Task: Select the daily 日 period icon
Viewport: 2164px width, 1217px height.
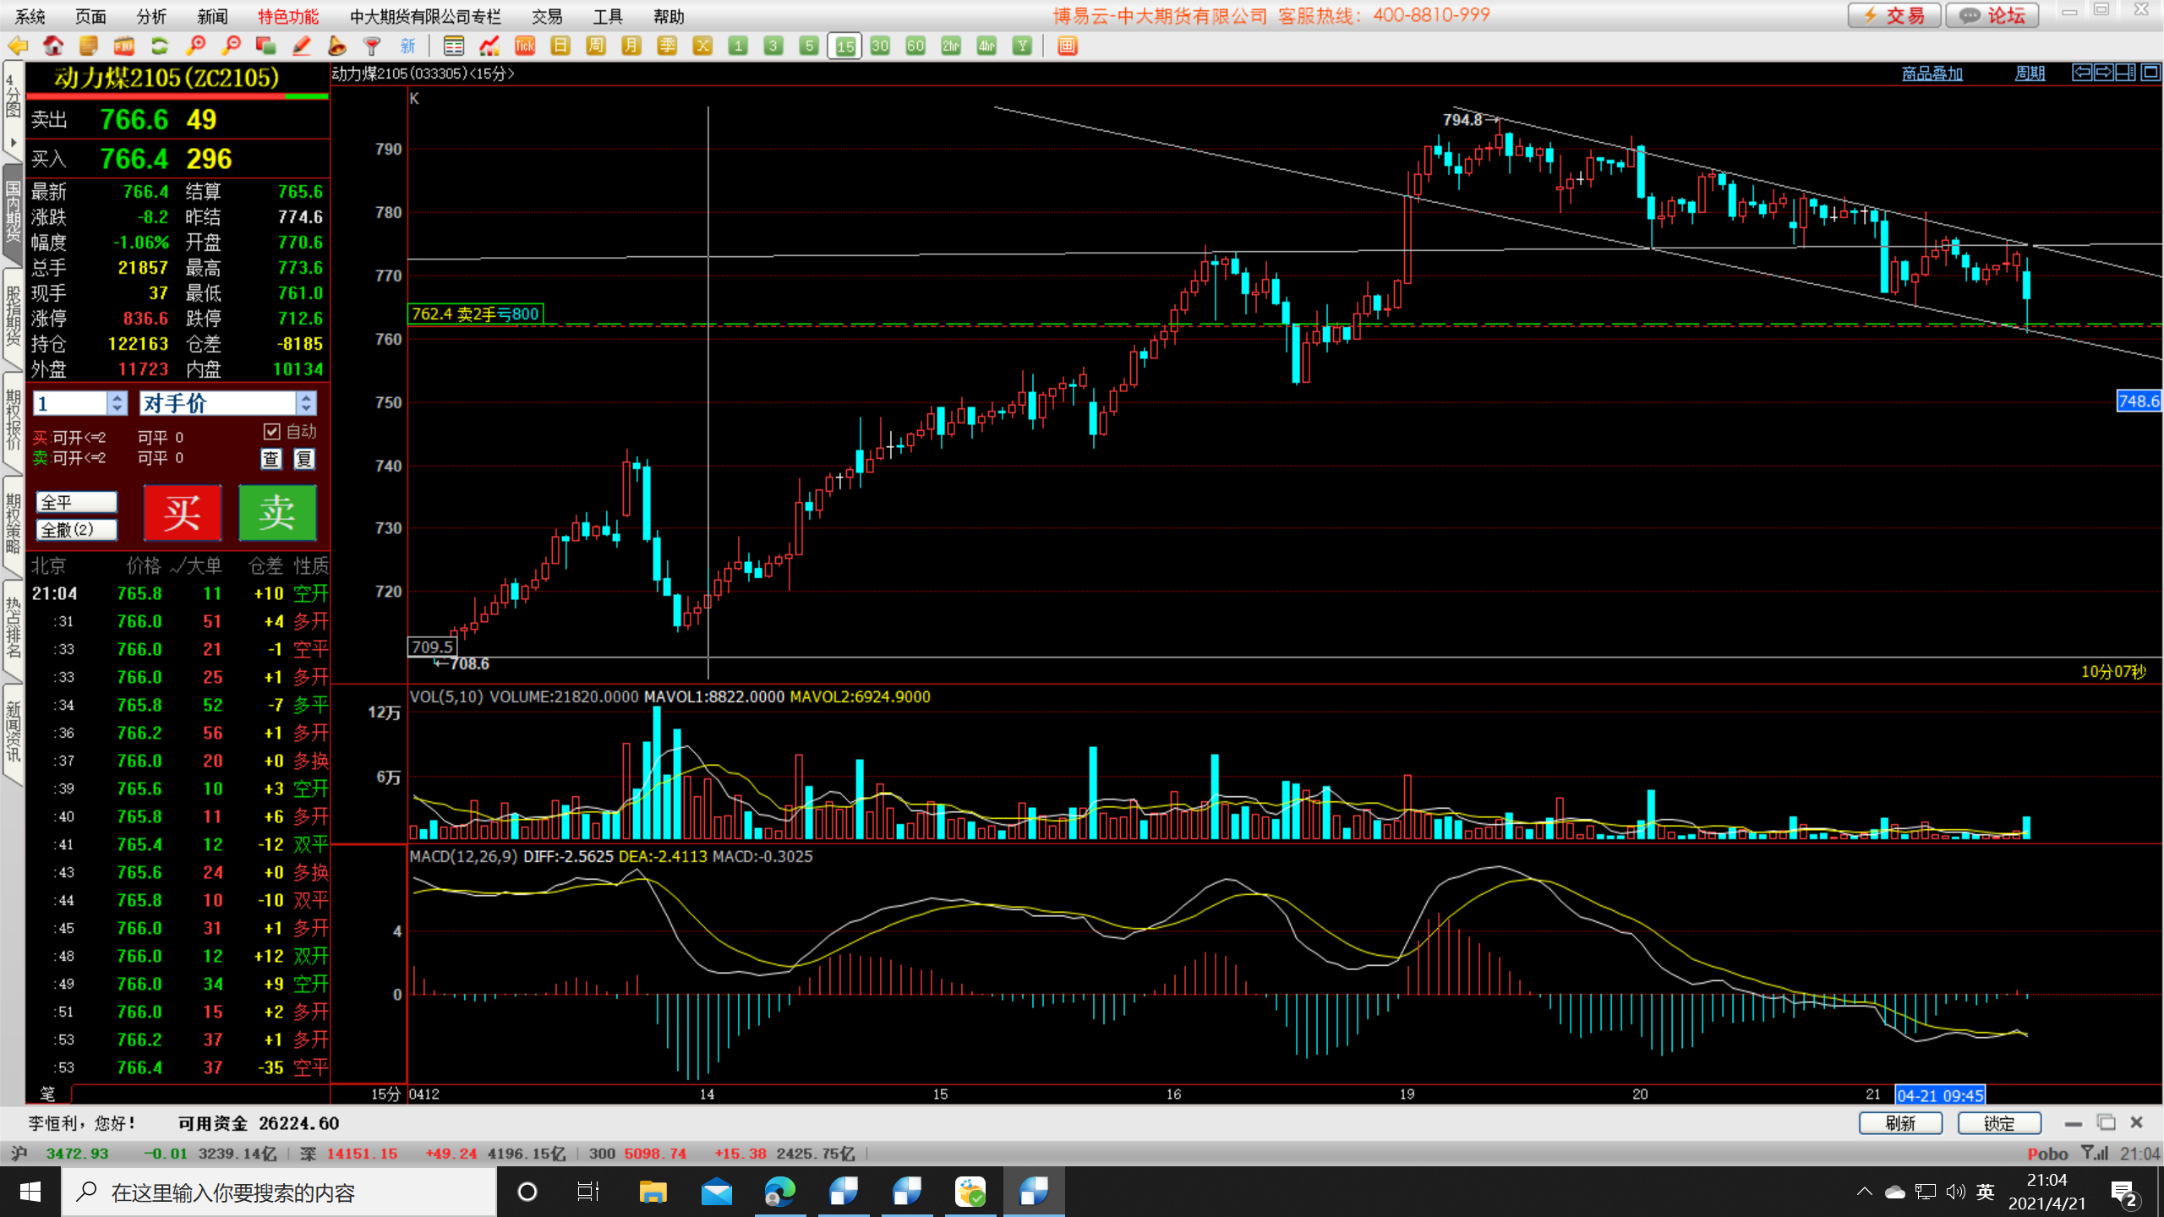Action: 560,46
